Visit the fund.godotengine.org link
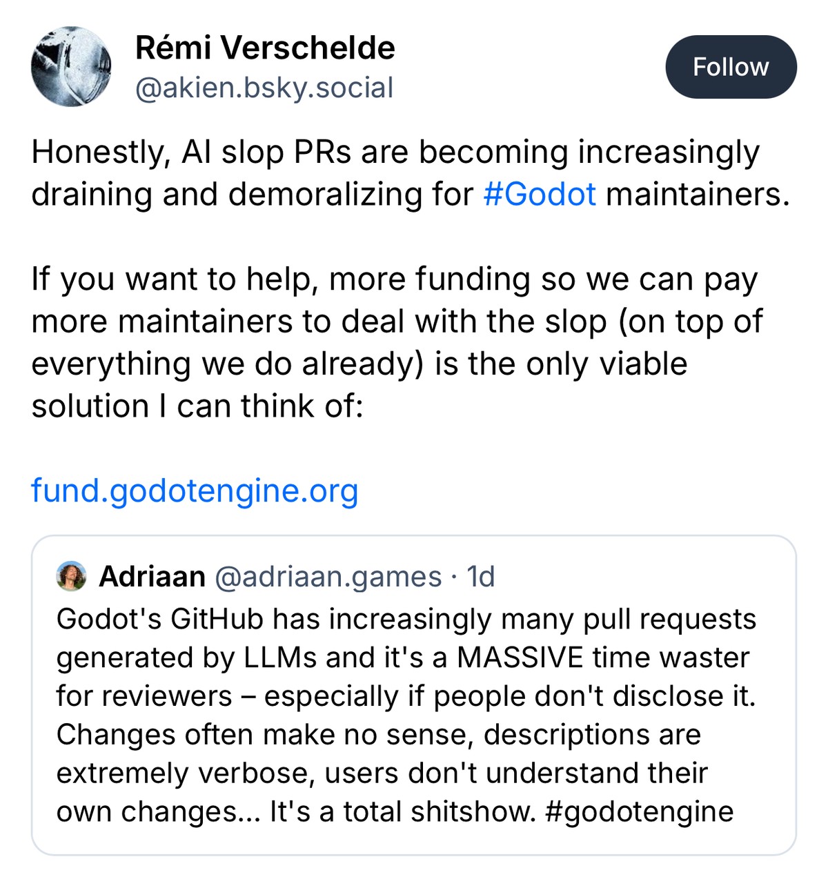The height and width of the screenshot is (879, 828). click(x=195, y=491)
